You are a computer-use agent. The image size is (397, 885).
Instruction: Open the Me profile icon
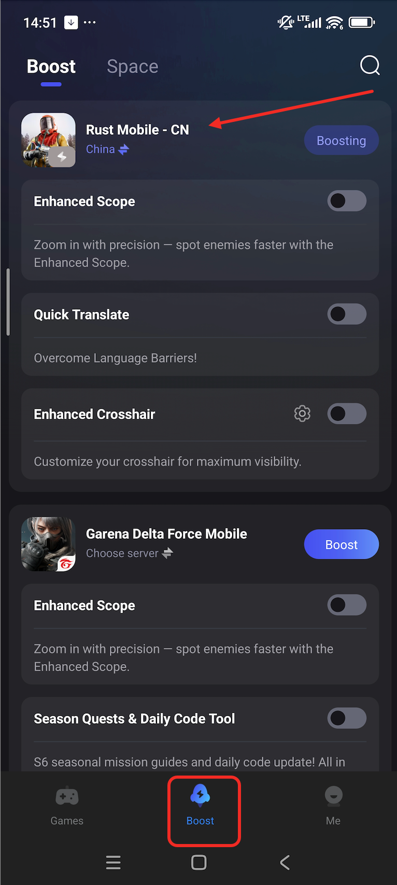pos(333,796)
